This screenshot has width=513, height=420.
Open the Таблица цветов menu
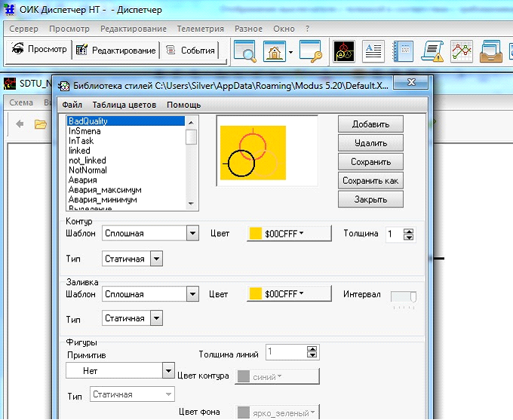124,105
